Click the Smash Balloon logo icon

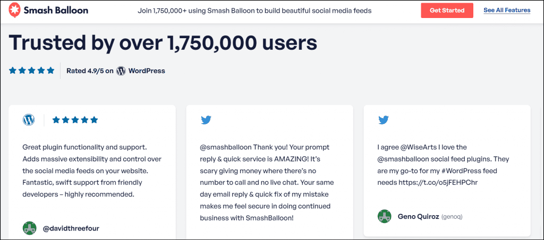pyautogui.click(x=15, y=10)
